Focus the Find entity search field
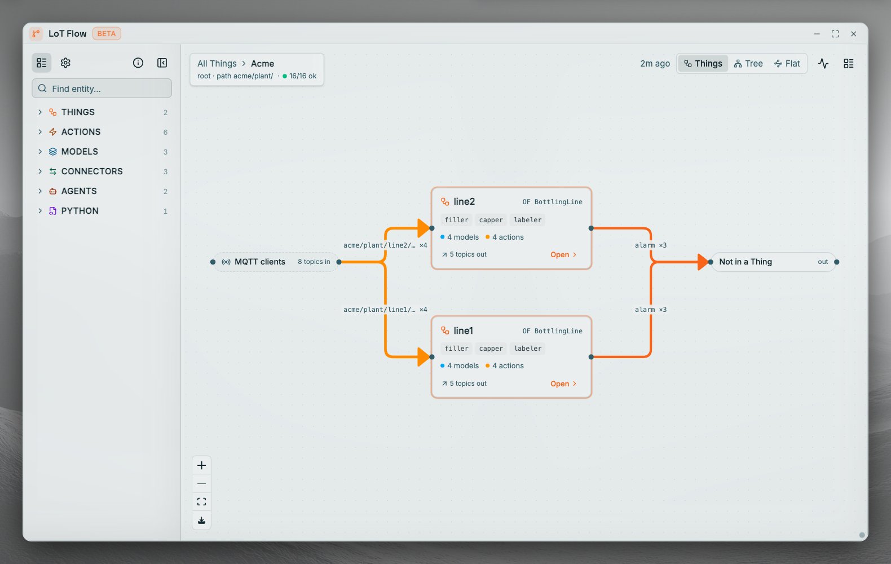The height and width of the screenshot is (564, 891). pos(102,89)
